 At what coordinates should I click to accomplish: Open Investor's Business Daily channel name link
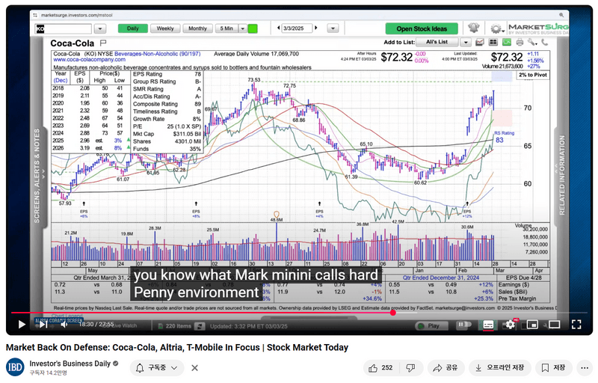click(x=70, y=364)
